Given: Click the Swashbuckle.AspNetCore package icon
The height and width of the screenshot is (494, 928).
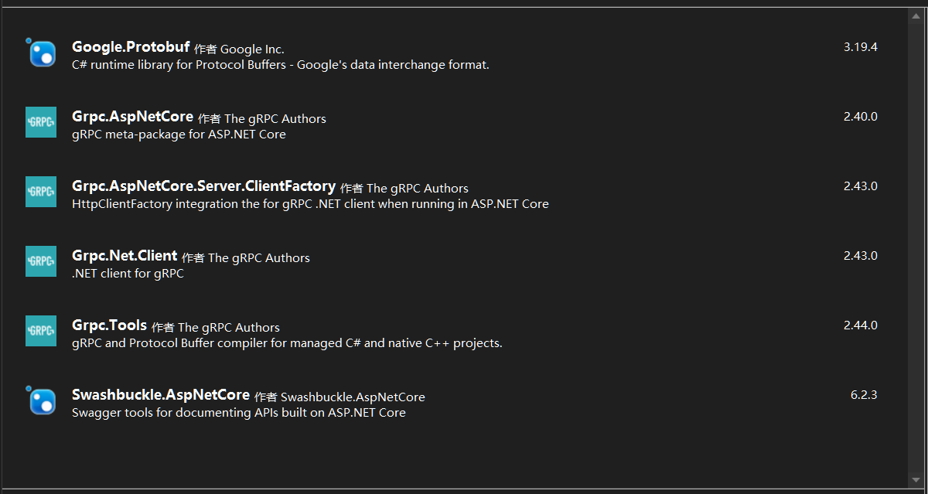Looking at the screenshot, I should 41,400.
